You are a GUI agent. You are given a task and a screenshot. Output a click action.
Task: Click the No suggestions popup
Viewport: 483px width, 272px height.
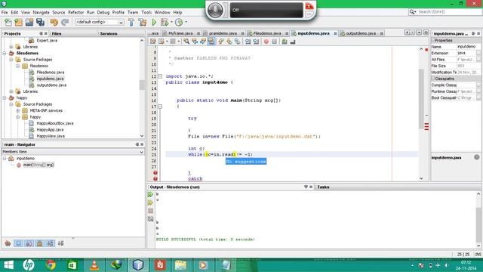tap(246, 162)
